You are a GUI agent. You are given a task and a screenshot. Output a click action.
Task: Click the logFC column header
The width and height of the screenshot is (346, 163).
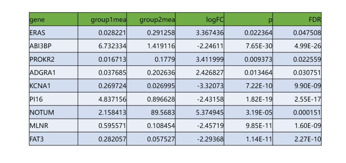click(x=200, y=19)
